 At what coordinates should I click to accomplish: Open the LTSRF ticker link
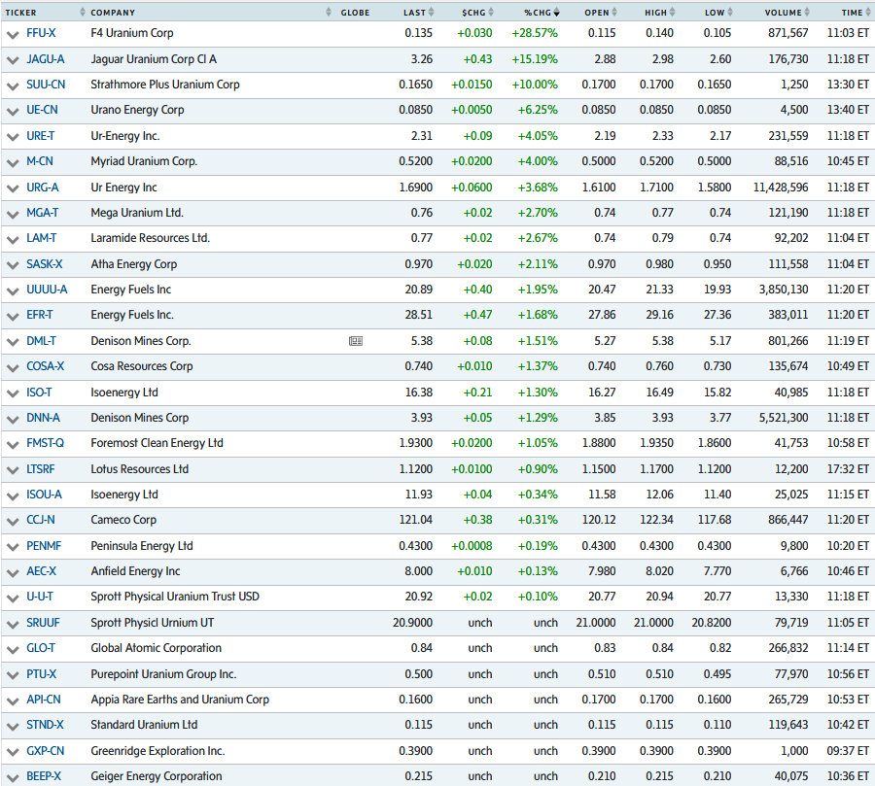(41, 469)
